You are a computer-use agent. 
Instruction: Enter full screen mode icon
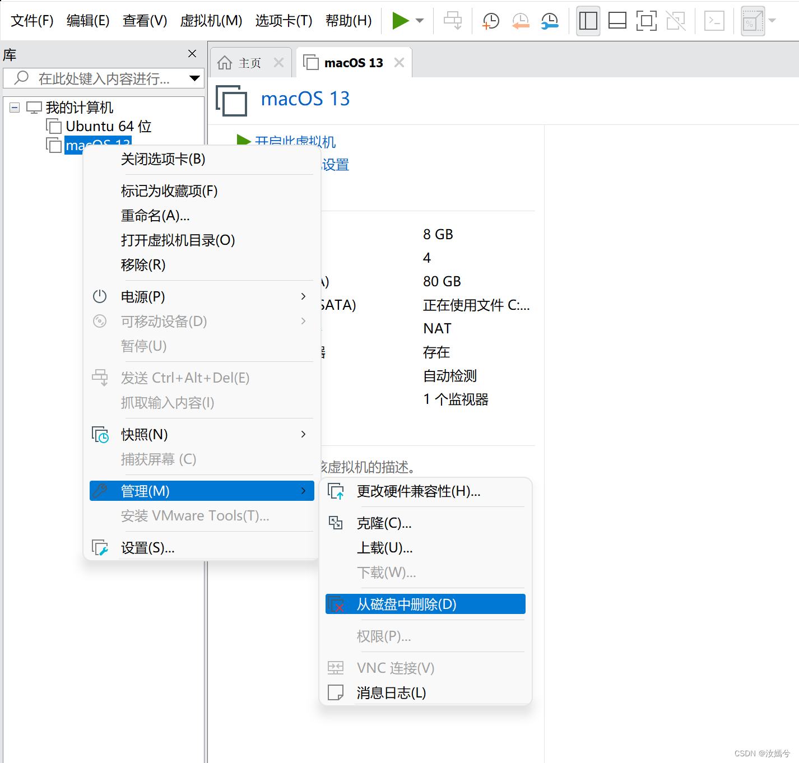[x=647, y=21]
